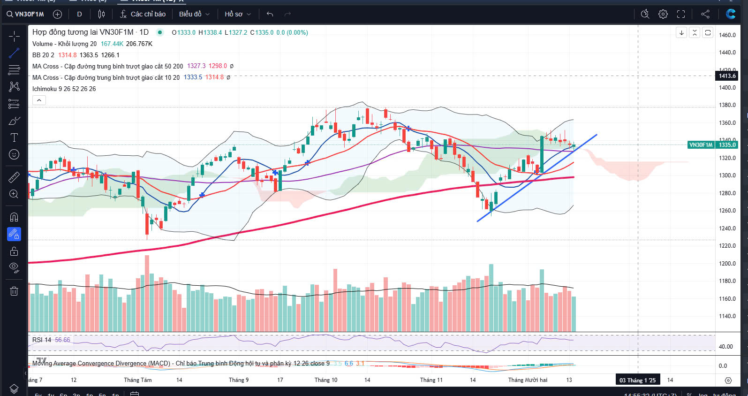Select the MA Cross 10 20 legend
Screen dimensions: 748x396
coord(106,77)
